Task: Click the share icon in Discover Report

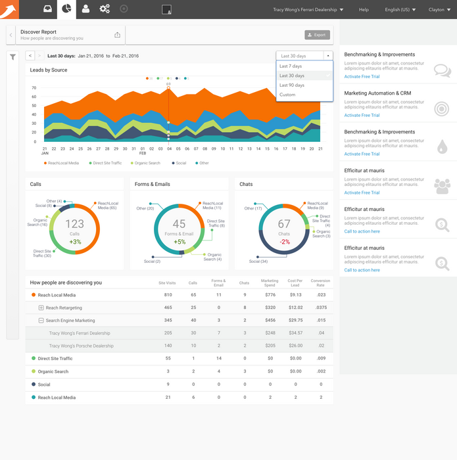Action: (118, 35)
